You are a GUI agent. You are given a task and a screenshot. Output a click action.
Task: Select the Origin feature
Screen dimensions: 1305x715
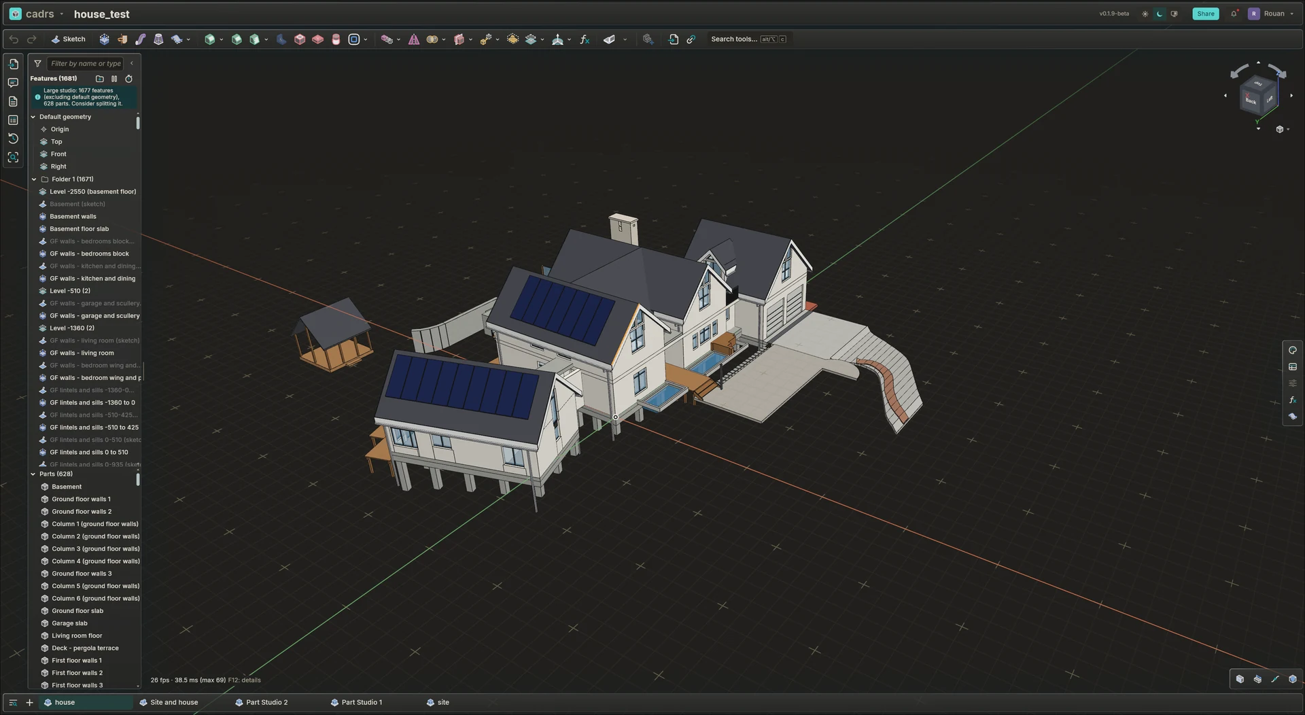tap(60, 130)
